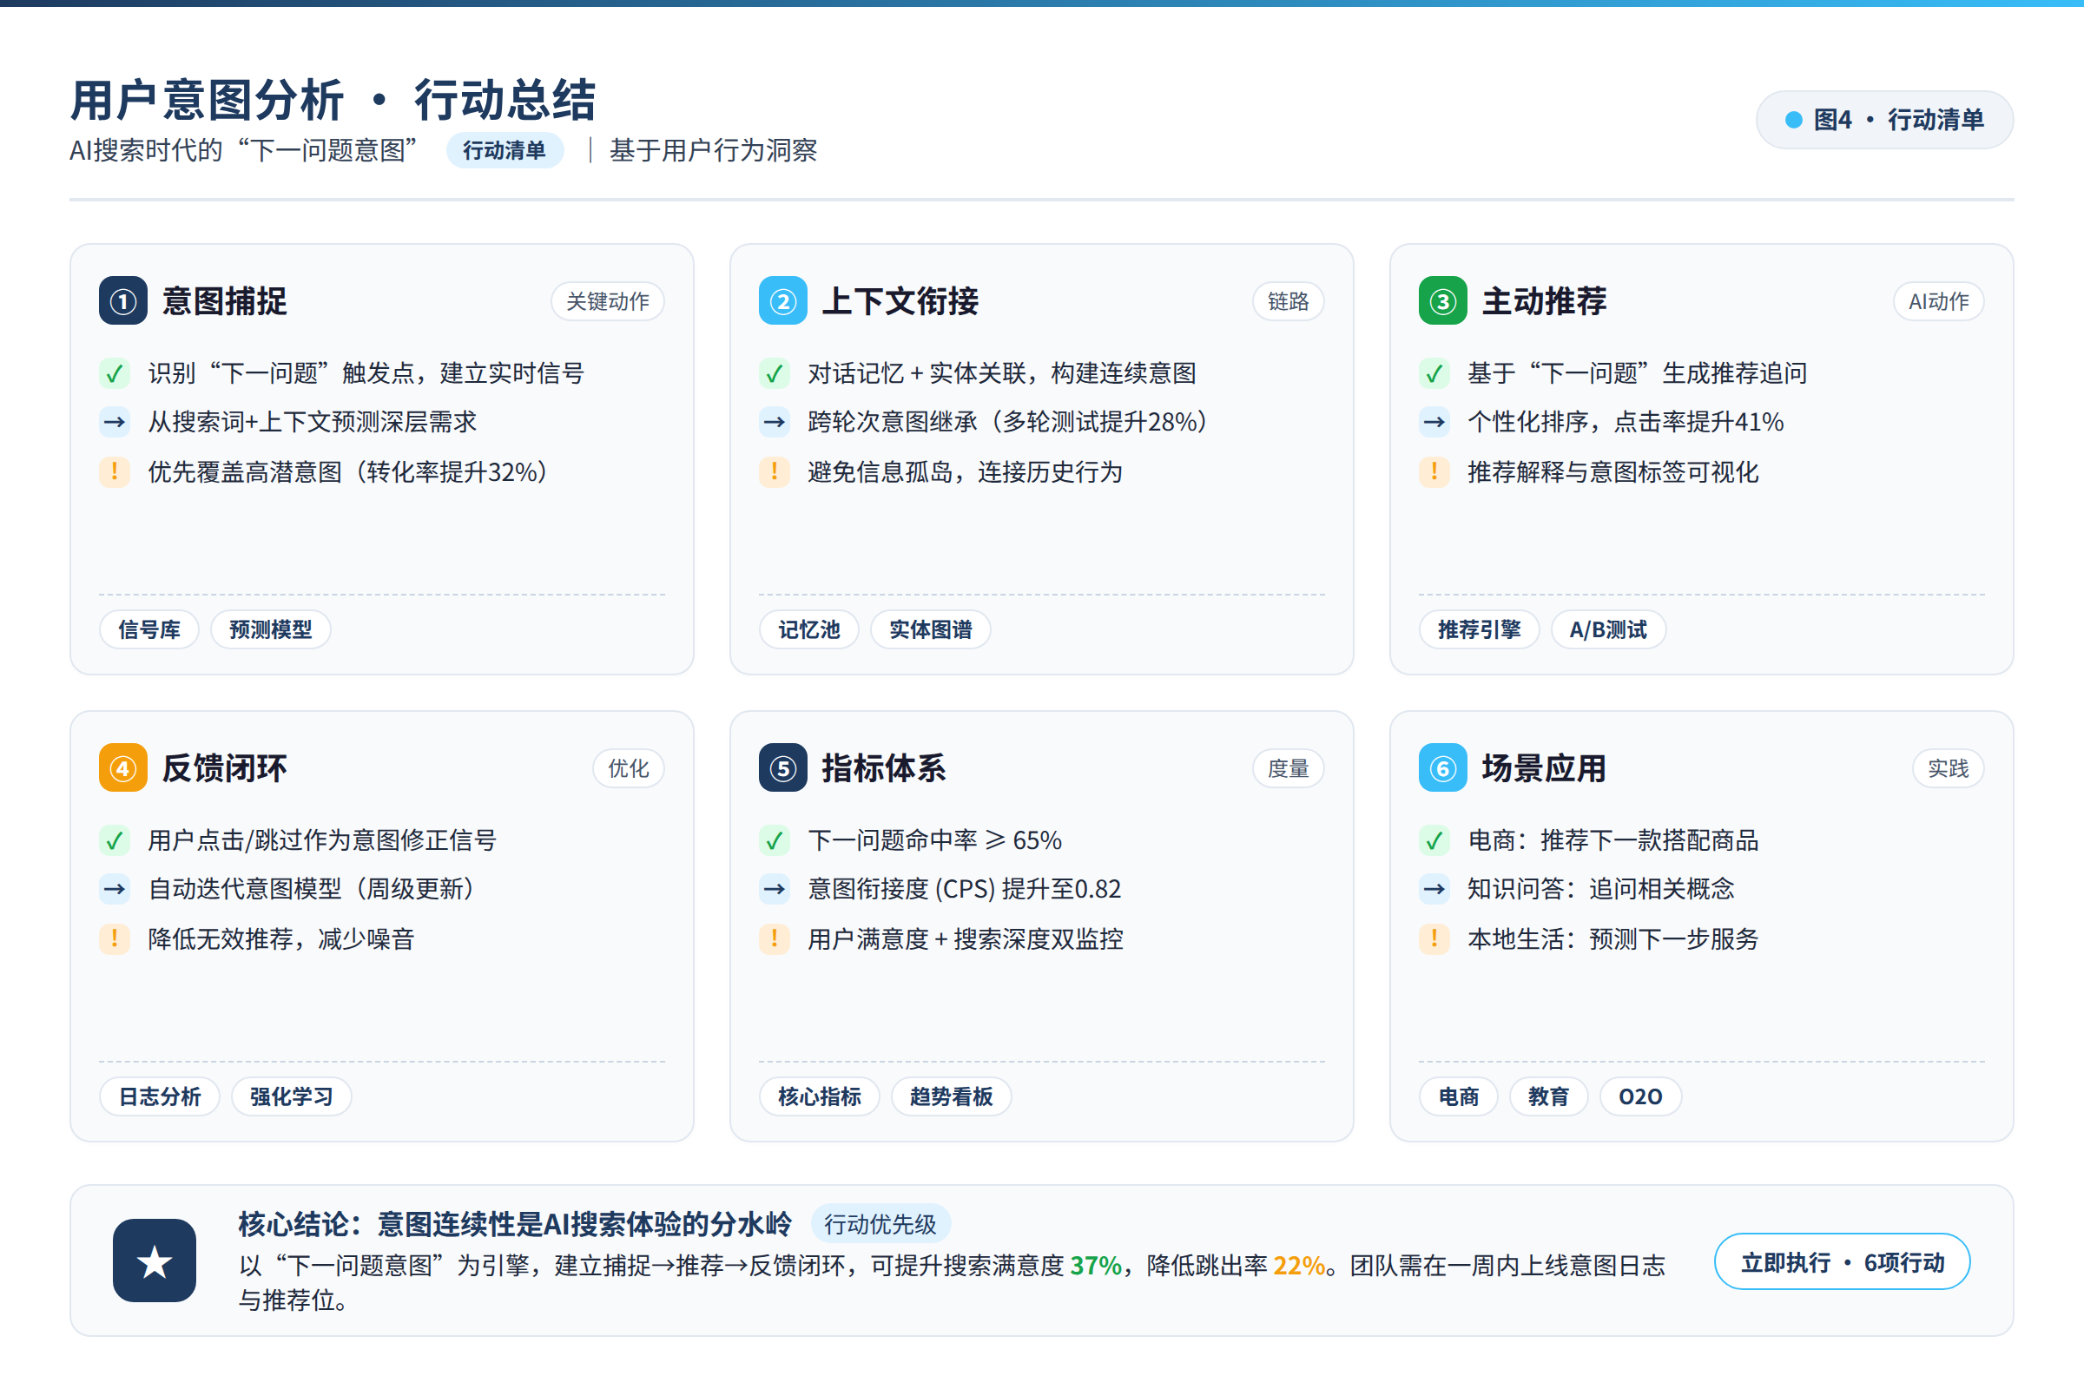Click the O2O tag
The image size is (2084, 1389).
1640,1096
